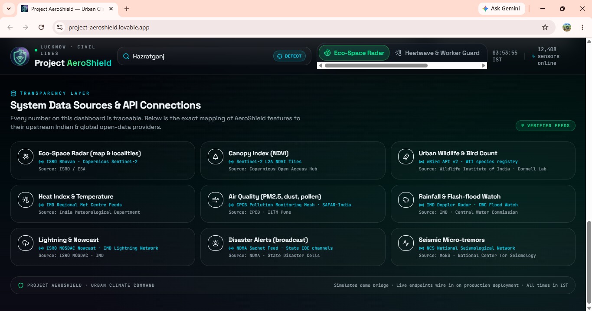Click the Lightning & Nowcast cloud-bolt icon
Viewport: 592px width, 311px height.
(x=26, y=243)
